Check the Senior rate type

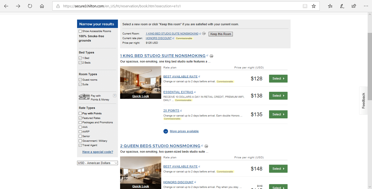point(80,136)
